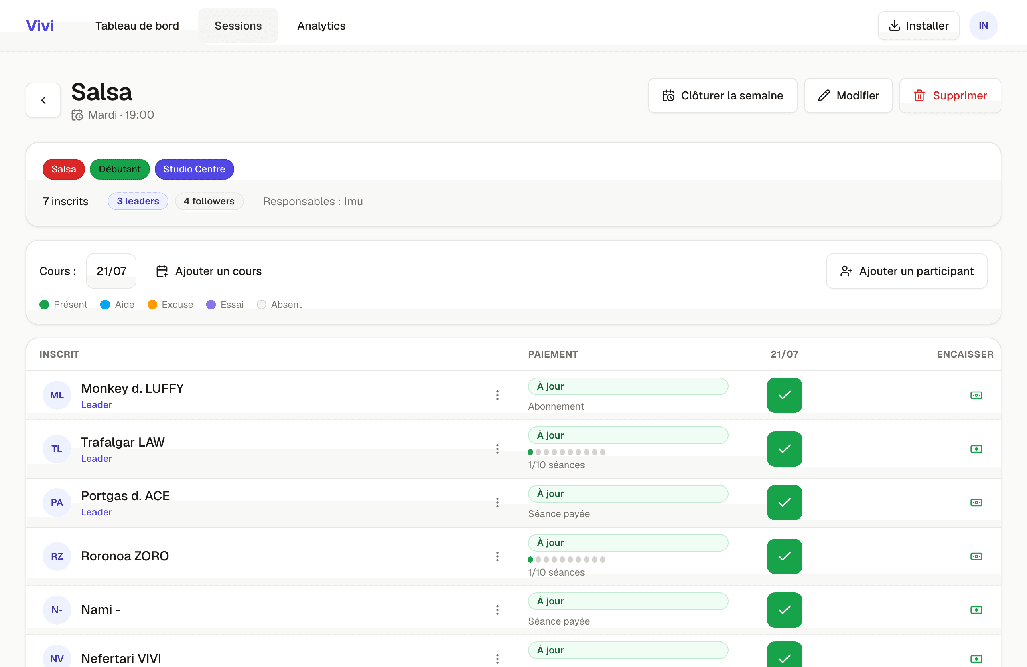Click the Absent legend circle
The height and width of the screenshot is (667, 1027).
click(x=261, y=305)
